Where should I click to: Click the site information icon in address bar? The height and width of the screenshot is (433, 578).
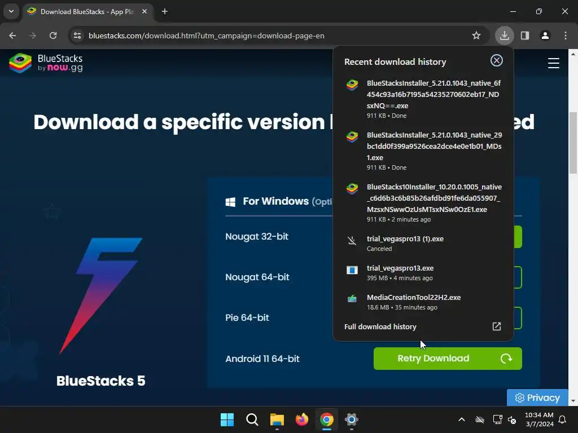coord(77,36)
